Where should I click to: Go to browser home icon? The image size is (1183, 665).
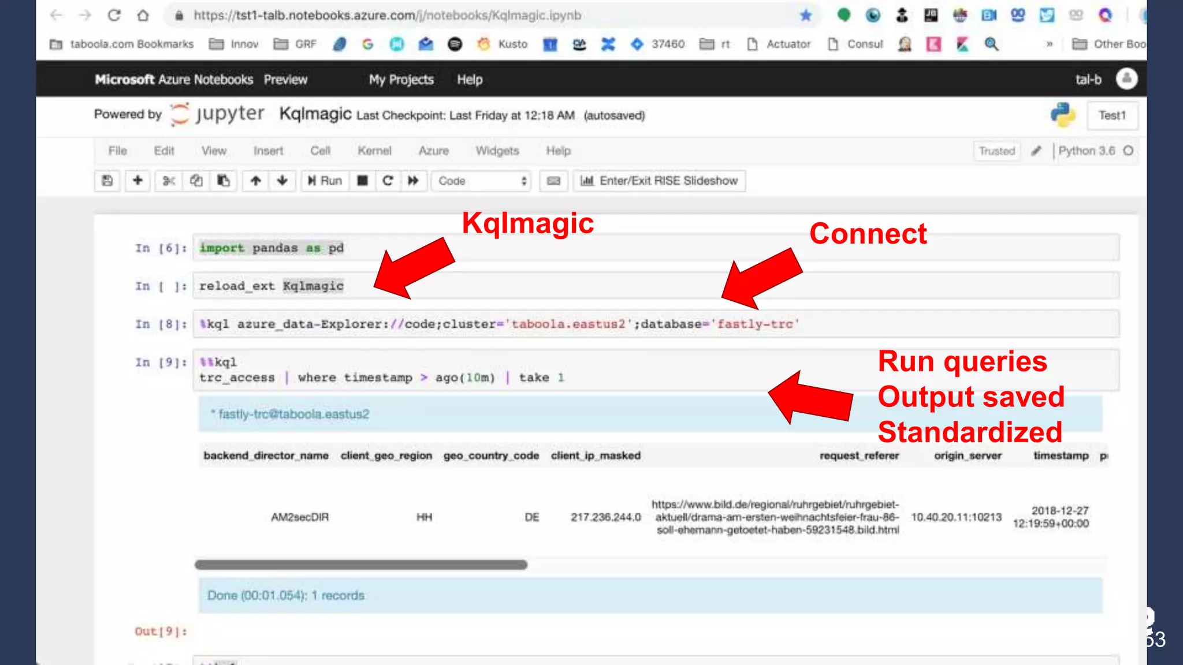coord(143,15)
